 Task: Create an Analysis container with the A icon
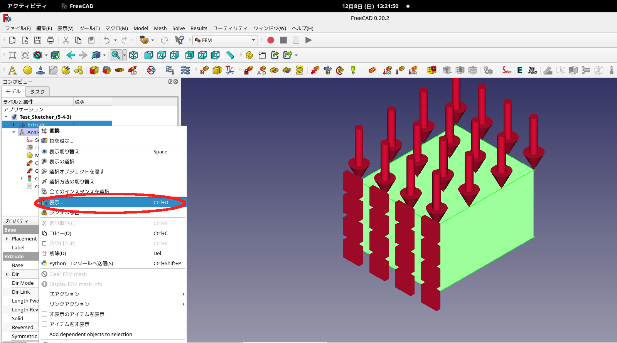pyautogui.click(x=12, y=70)
